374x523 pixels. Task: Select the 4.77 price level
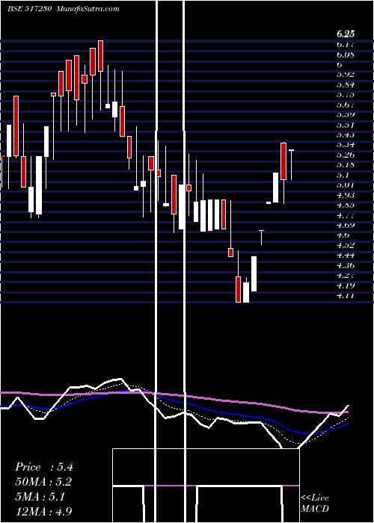(346, 215)
